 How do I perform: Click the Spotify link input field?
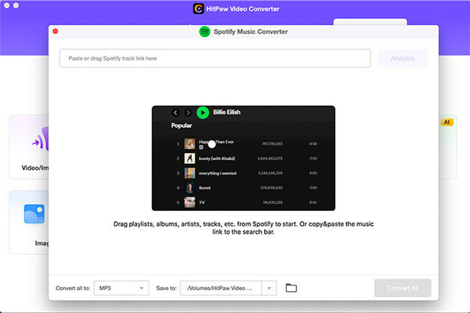(x=215, y=58)
